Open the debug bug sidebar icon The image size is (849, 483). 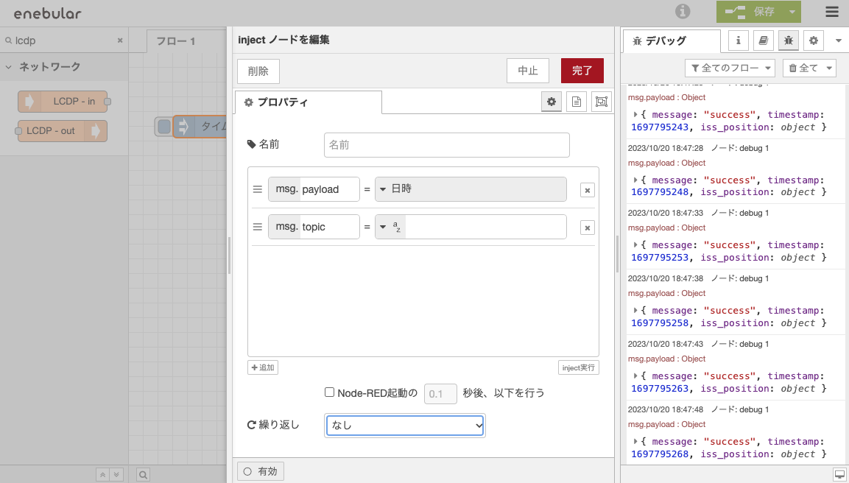[789, 40]
